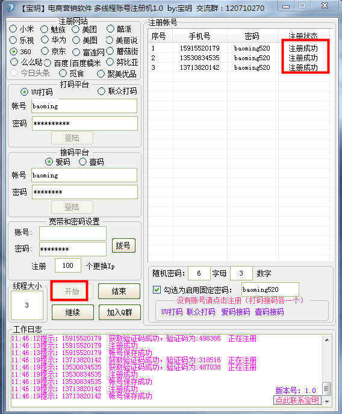Select the 富连网 option

pyautogui.click(x=76, y=52)
